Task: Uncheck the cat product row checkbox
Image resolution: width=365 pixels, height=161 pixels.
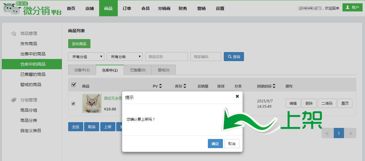Action: point(73,104)
